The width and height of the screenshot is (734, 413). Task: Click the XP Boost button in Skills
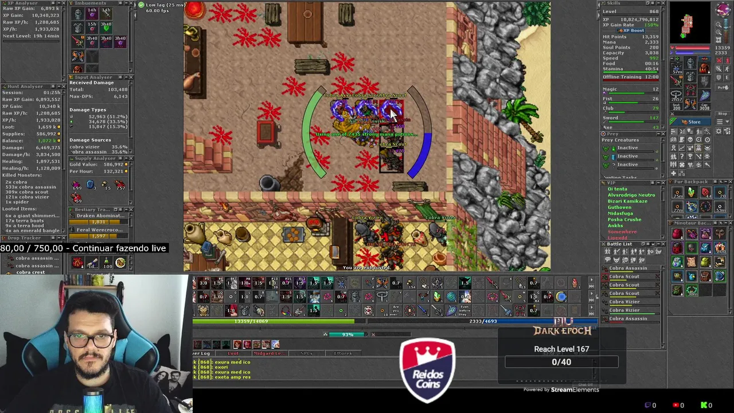pyautogui.click(x=631, y=30)
